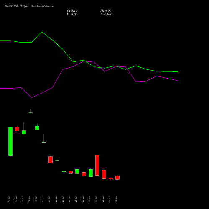Click the tall green candle above 02 Jul

10,141
